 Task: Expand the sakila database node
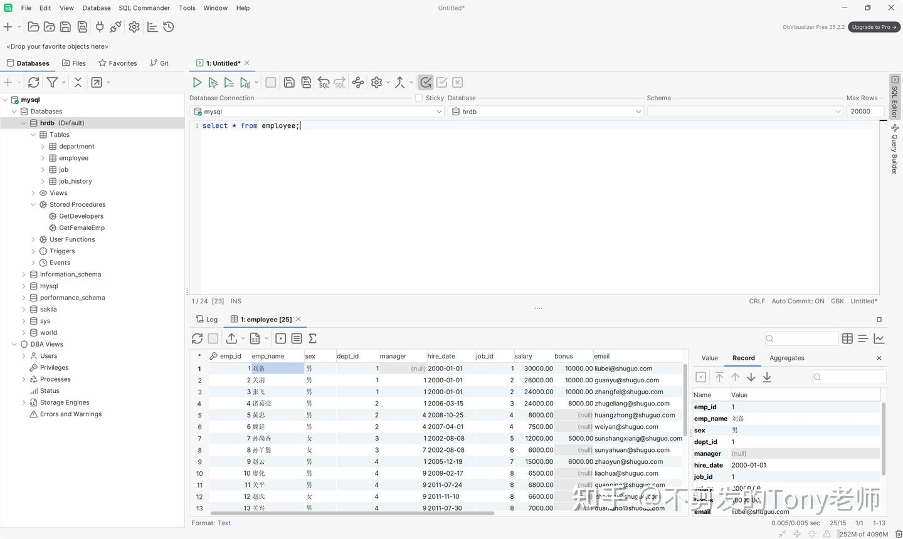click(24, 309)
